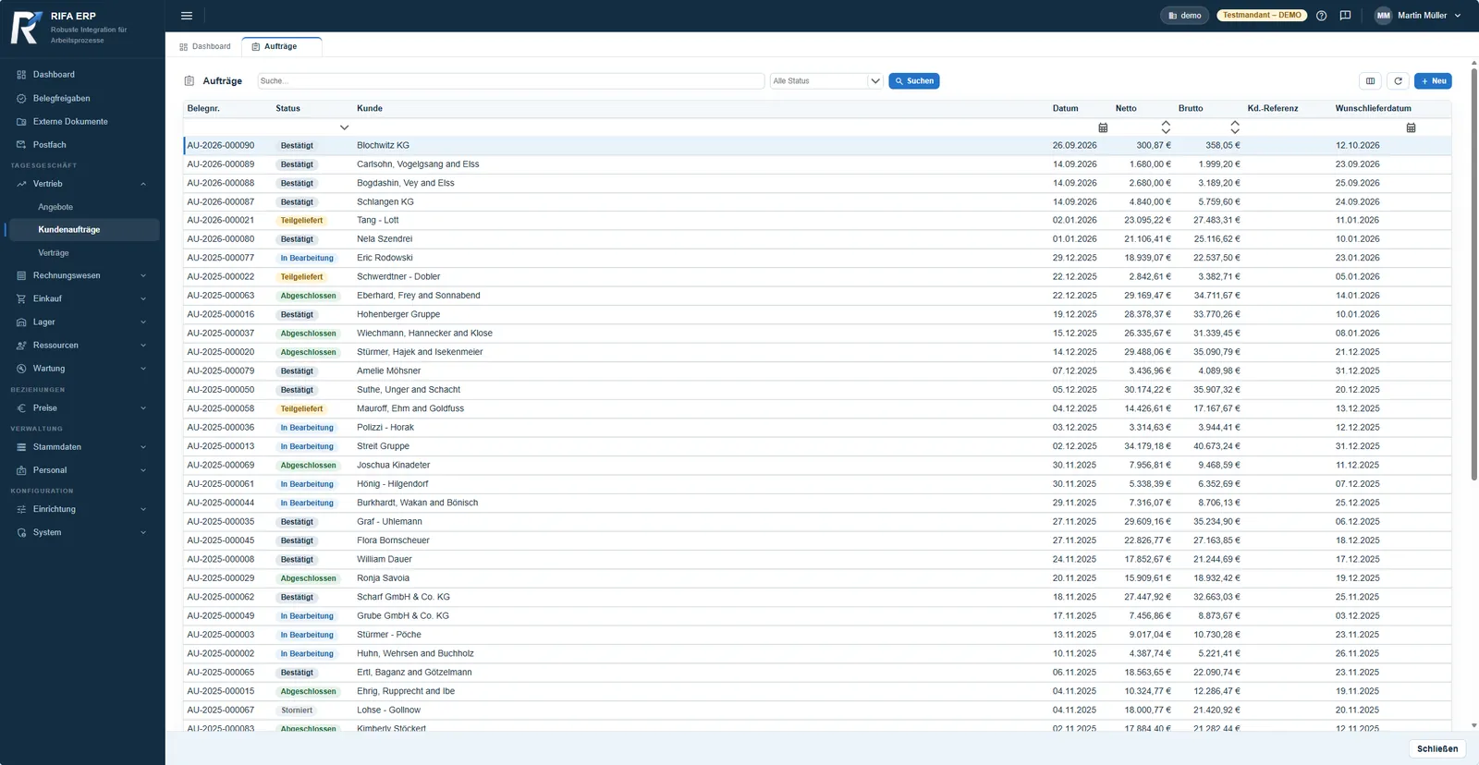Click the Lager warehouse icon
The height and width of the screenshot is (765, 1479).
click(x=21, y=322)
